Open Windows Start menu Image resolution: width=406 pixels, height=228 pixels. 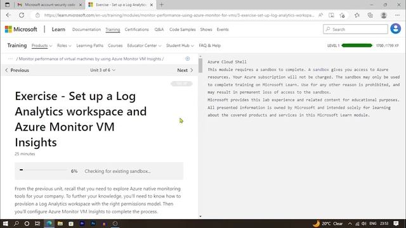point(5,224)
